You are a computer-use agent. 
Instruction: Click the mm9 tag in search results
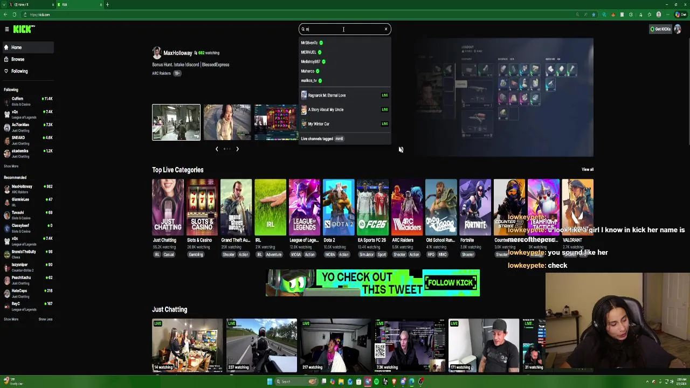(339, 138)
